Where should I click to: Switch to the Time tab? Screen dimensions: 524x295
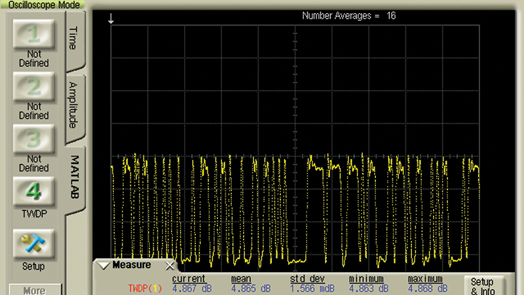(74, 38)
